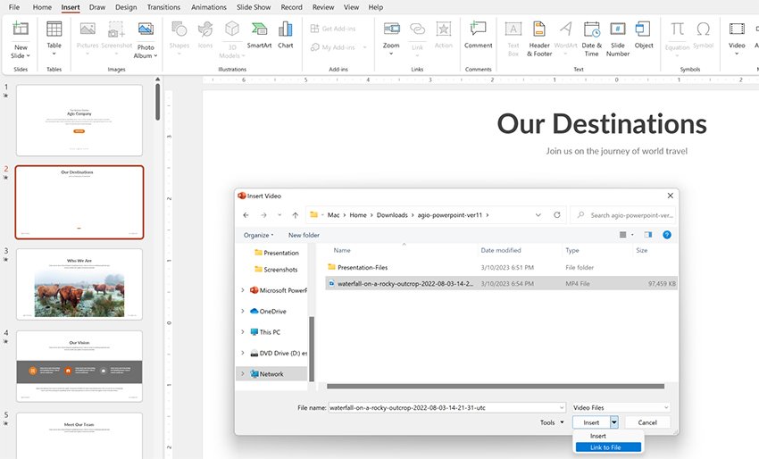
Task: Click the Insert button in dialog
Action: tap(591, 422)
